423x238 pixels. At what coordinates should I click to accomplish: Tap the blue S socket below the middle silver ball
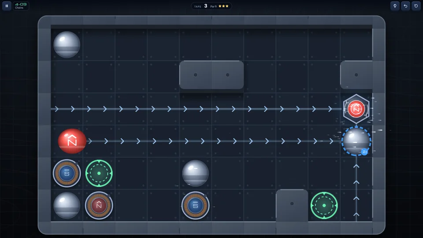click(195, 205)
